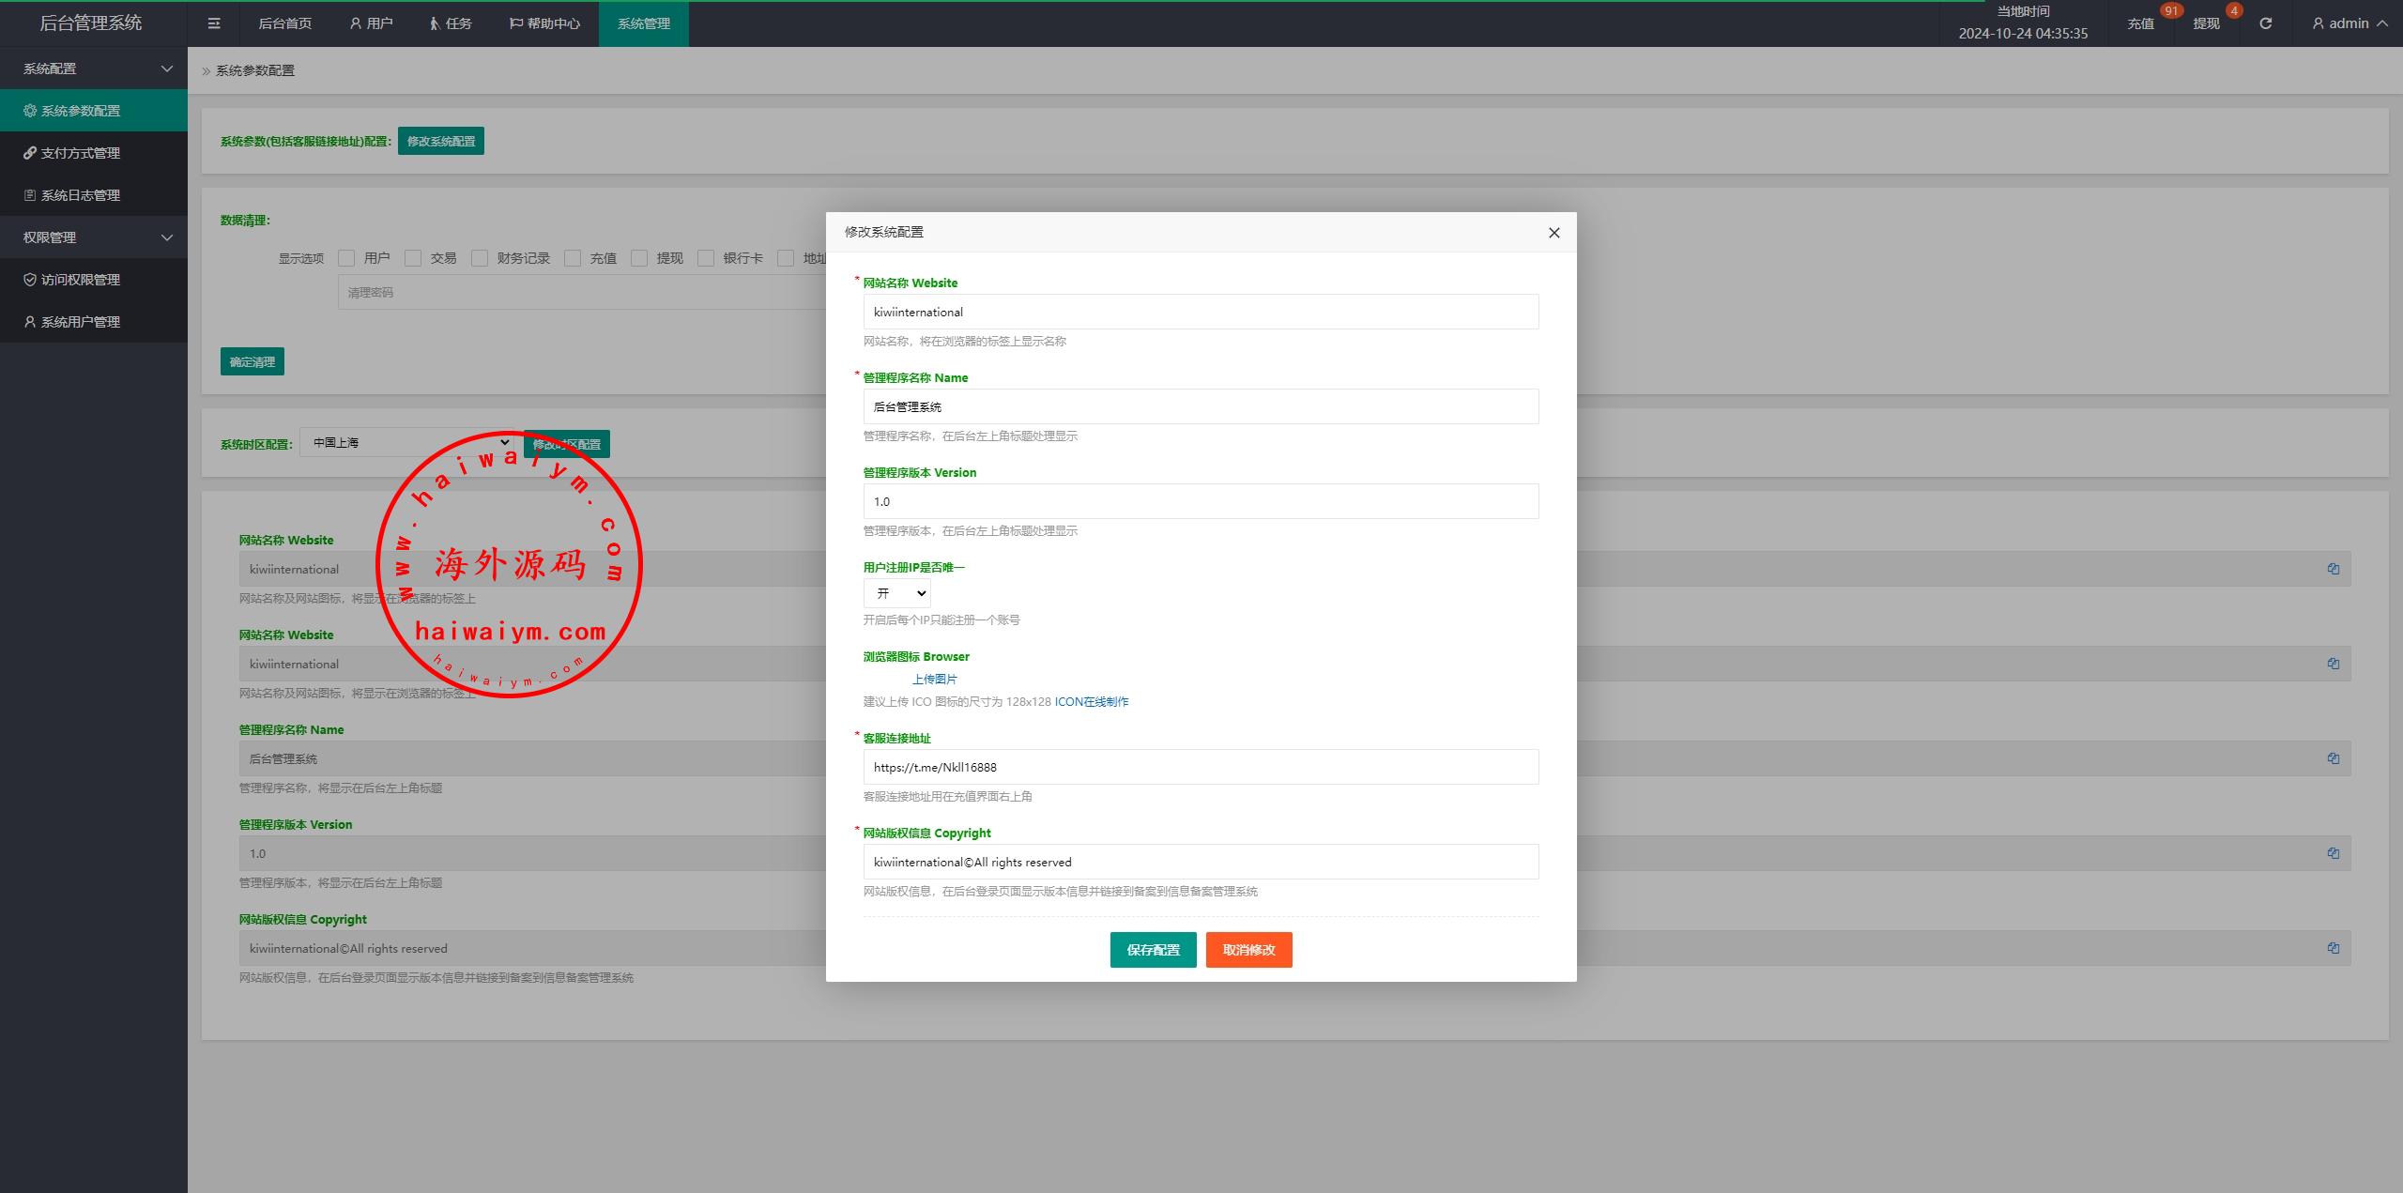
Task: Check the 用户 data cleanup checkbox
Action: pos(346,258)
